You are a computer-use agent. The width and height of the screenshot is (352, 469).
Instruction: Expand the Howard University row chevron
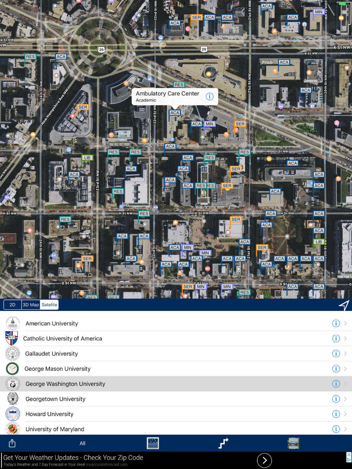click(345, 414)
